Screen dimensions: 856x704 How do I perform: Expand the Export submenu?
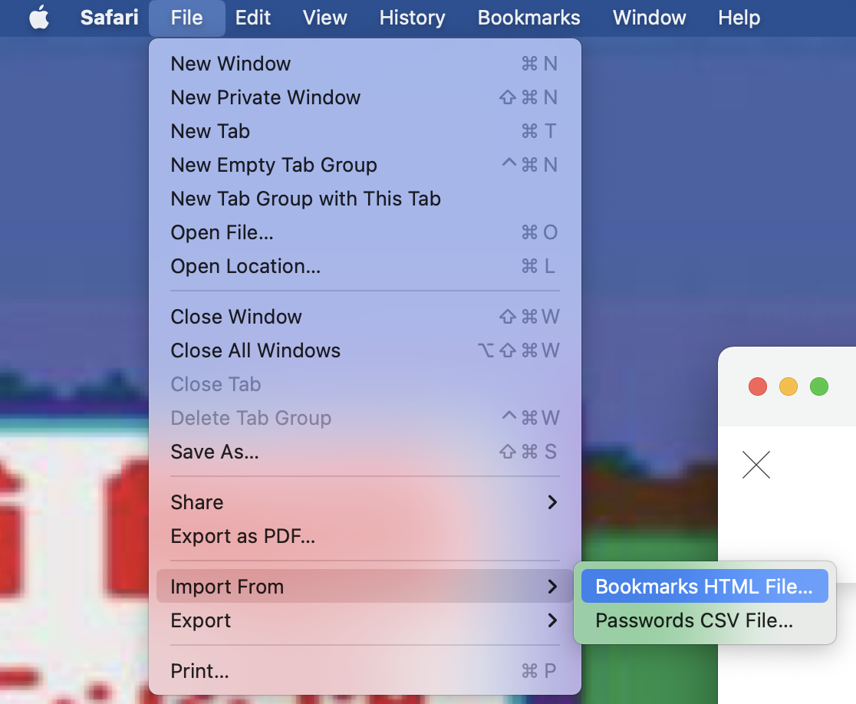click(364, 620)
